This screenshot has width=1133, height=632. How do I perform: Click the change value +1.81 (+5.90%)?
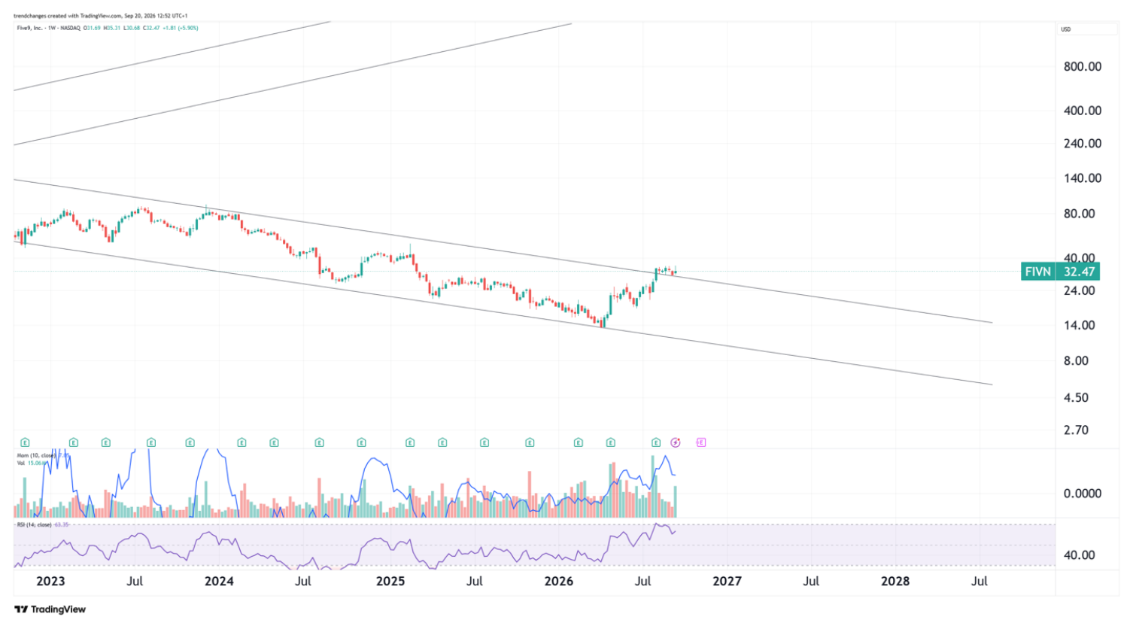coord(181,28)
